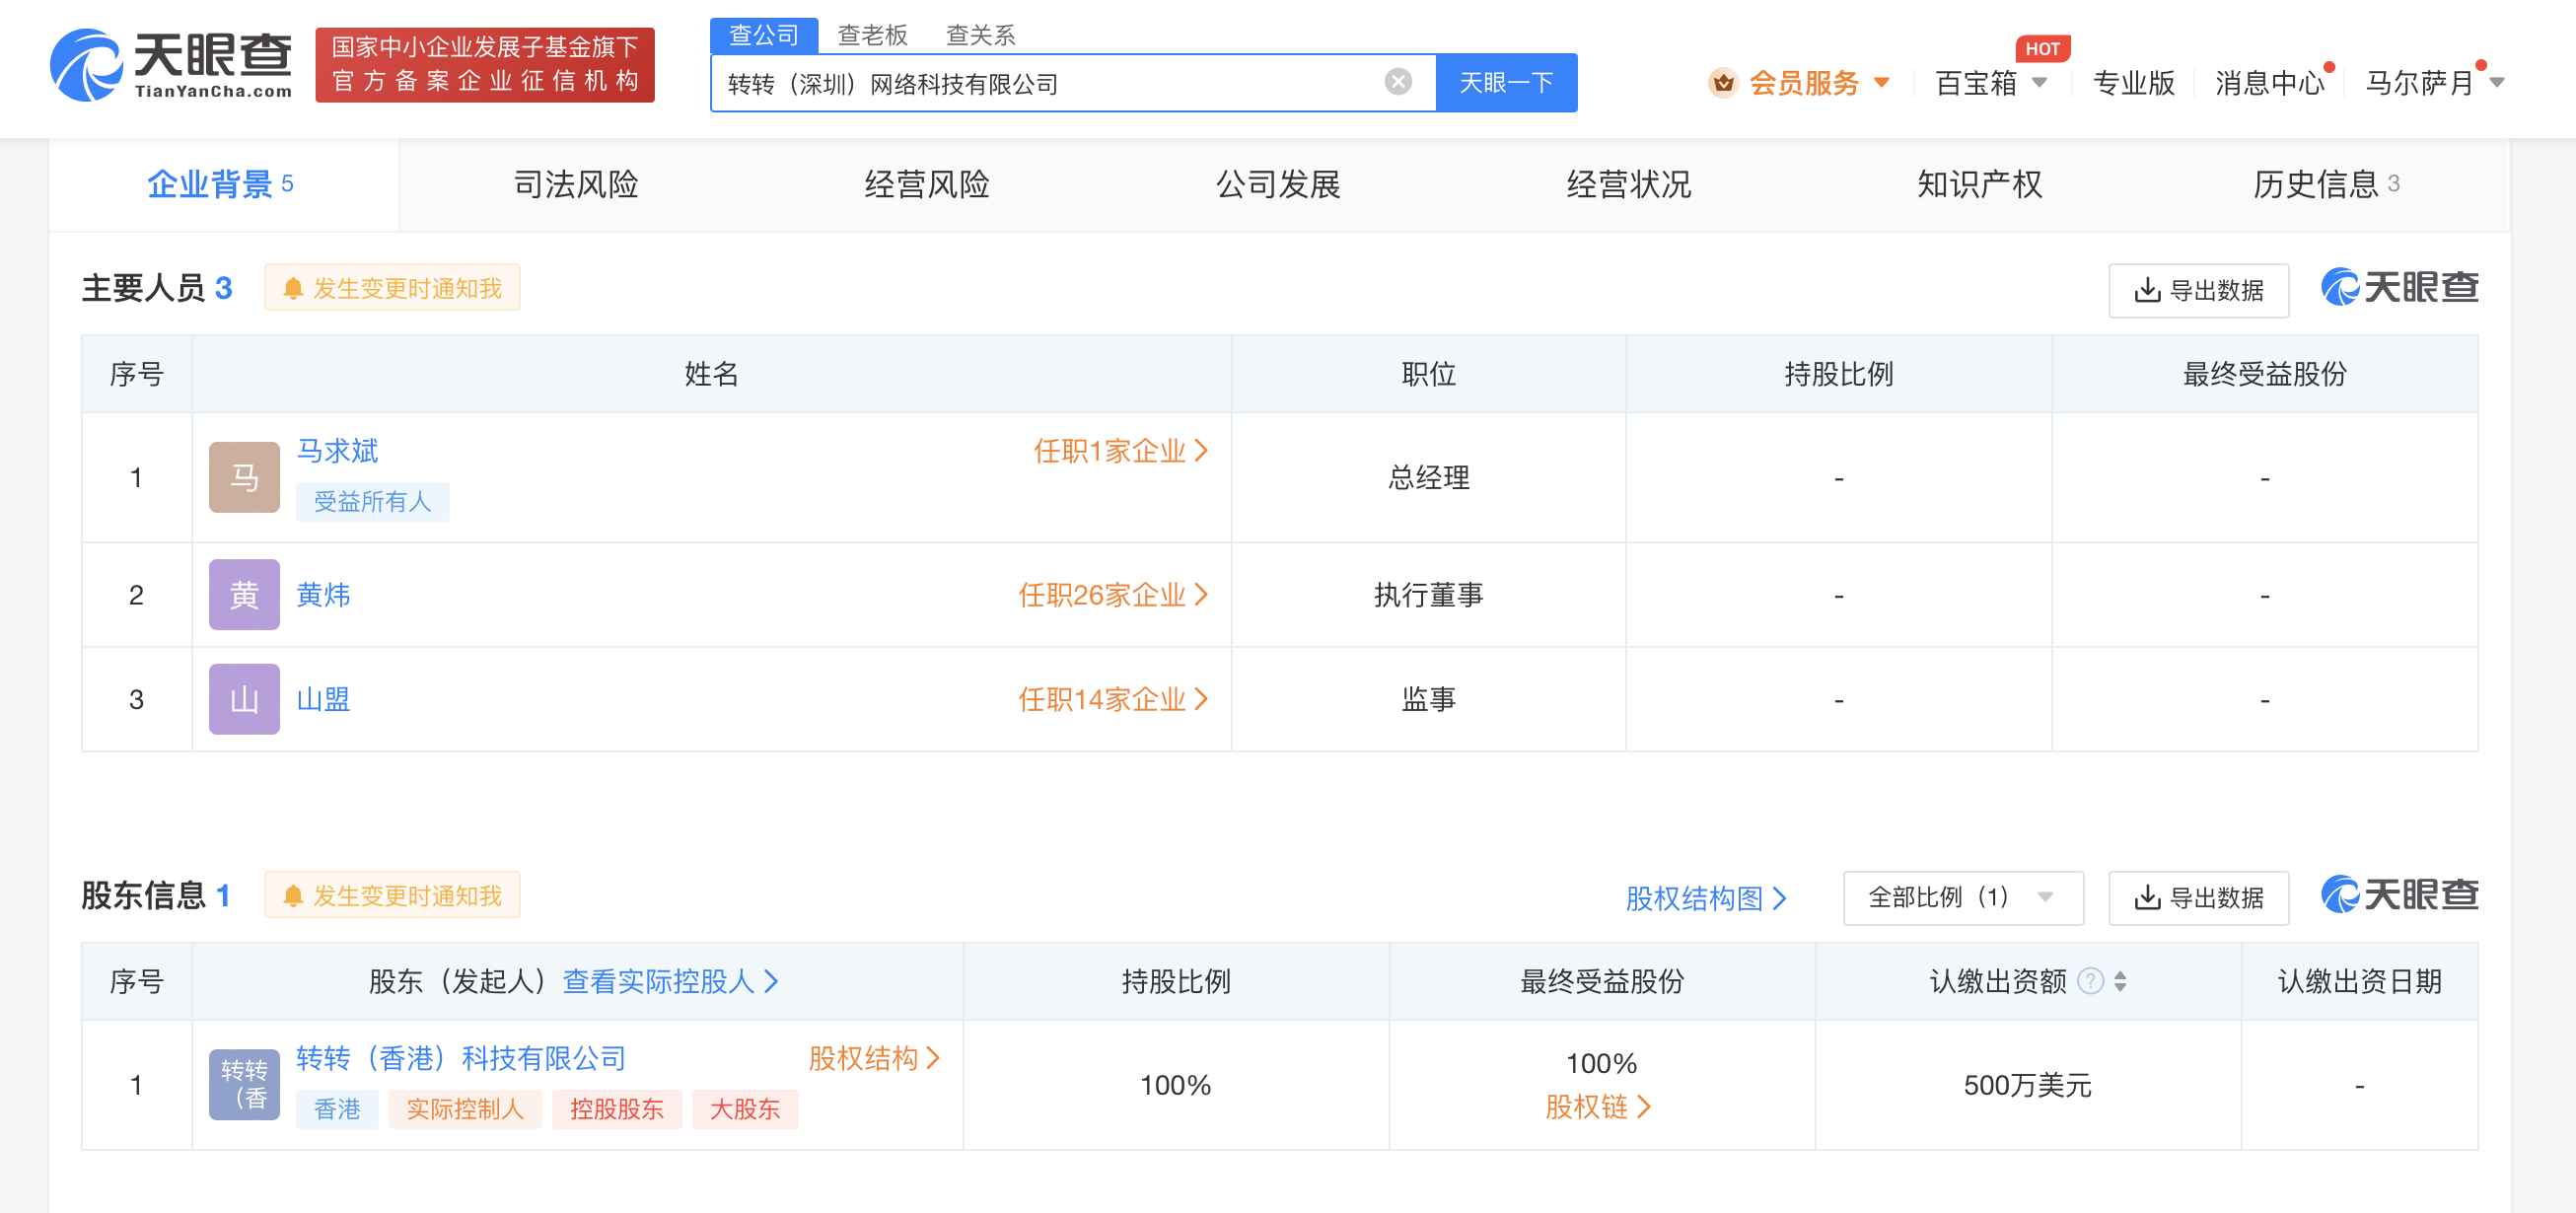Click the Tianyancha logo at top left

click(x=172, y=67)
